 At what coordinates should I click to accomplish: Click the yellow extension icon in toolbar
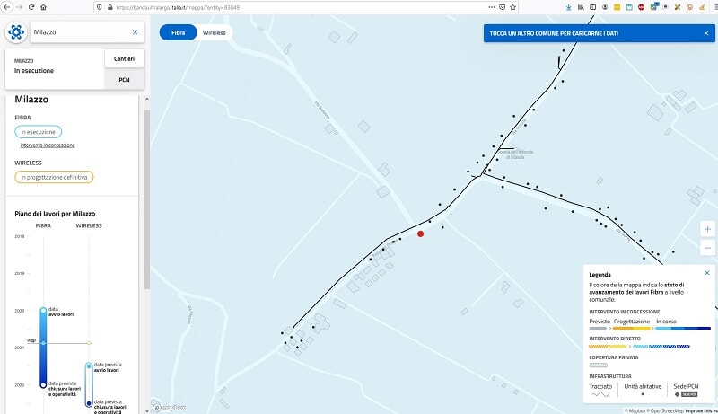[617, 7]
